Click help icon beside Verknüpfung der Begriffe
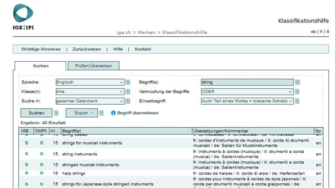The width and height of the screenshot is (335, 188). 297,92
